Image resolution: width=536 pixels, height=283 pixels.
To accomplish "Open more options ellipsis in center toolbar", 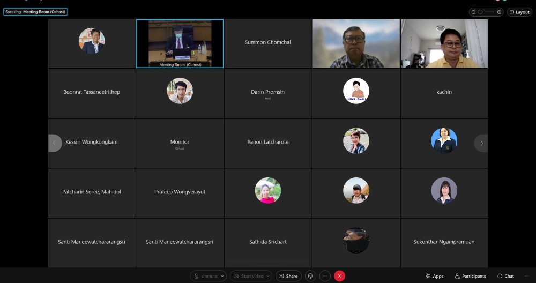I will pyautogui.click(x=325, y=276).
